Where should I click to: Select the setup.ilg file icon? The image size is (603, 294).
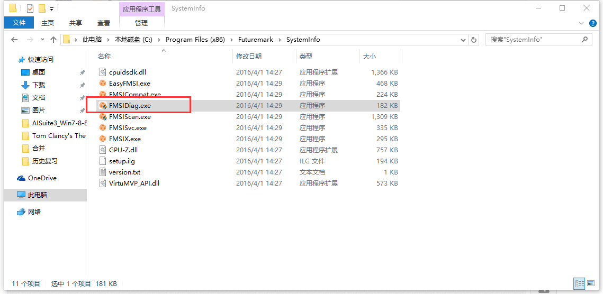point(102,161)
